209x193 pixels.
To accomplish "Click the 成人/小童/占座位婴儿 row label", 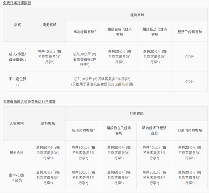I will 17,57.
